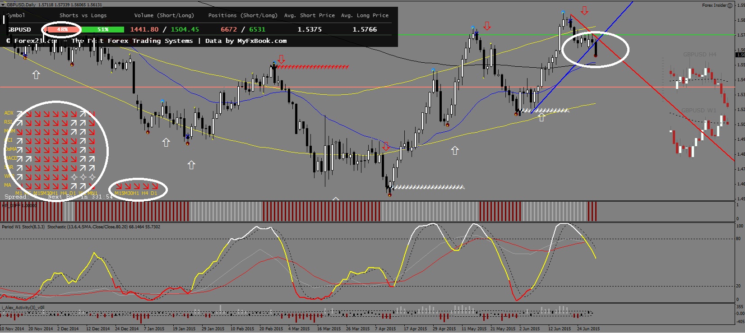This screenshot has width=745, height=333.
Task: Click the i_Alex_Activity(3)_v0ll indicator label
Action: coord(23,307)
